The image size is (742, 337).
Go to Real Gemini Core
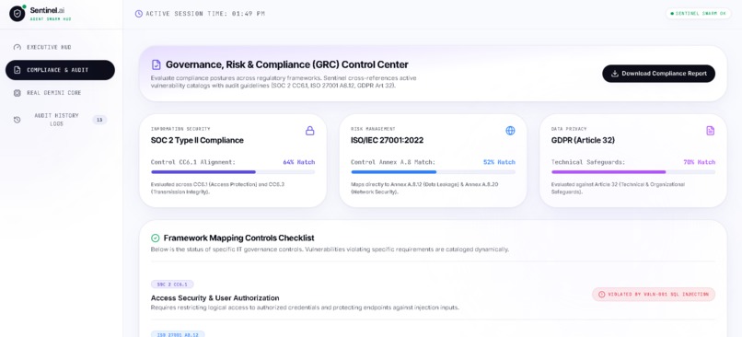[60, 93]
